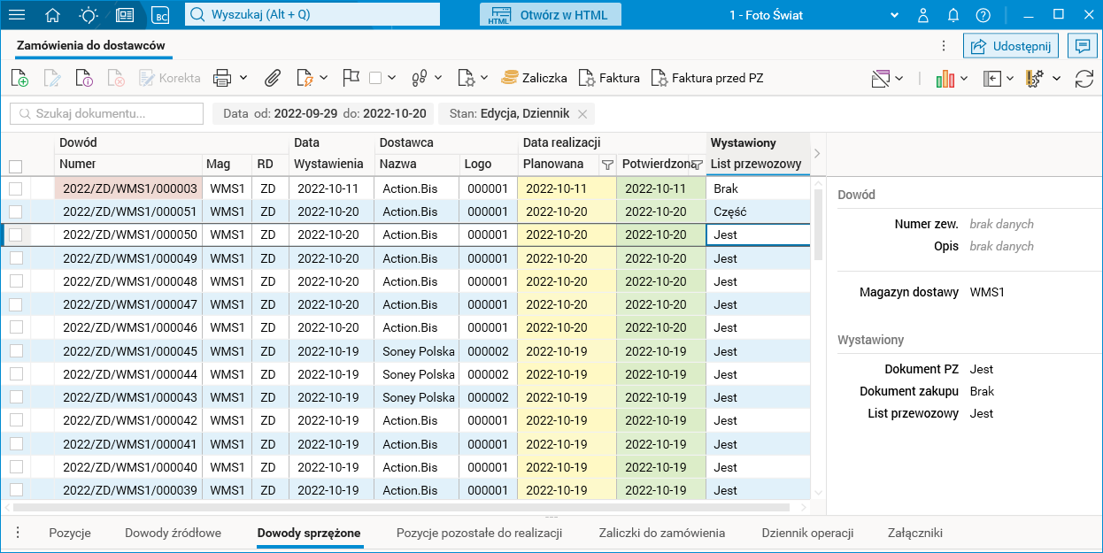
Task: Tick checkbox for order 2022/ZD/WMS1/000003
Action: point(16,188)
